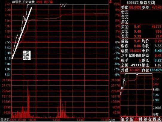Screen dimensions: 162x122
Task: Click the 8.26 label in mini chart axis
Action: [156, 95]
